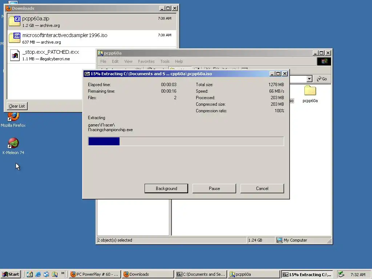Click Go button in pcpp60a window
The height and width of the screenshot is (279, 372).
(x=322, y=79)
